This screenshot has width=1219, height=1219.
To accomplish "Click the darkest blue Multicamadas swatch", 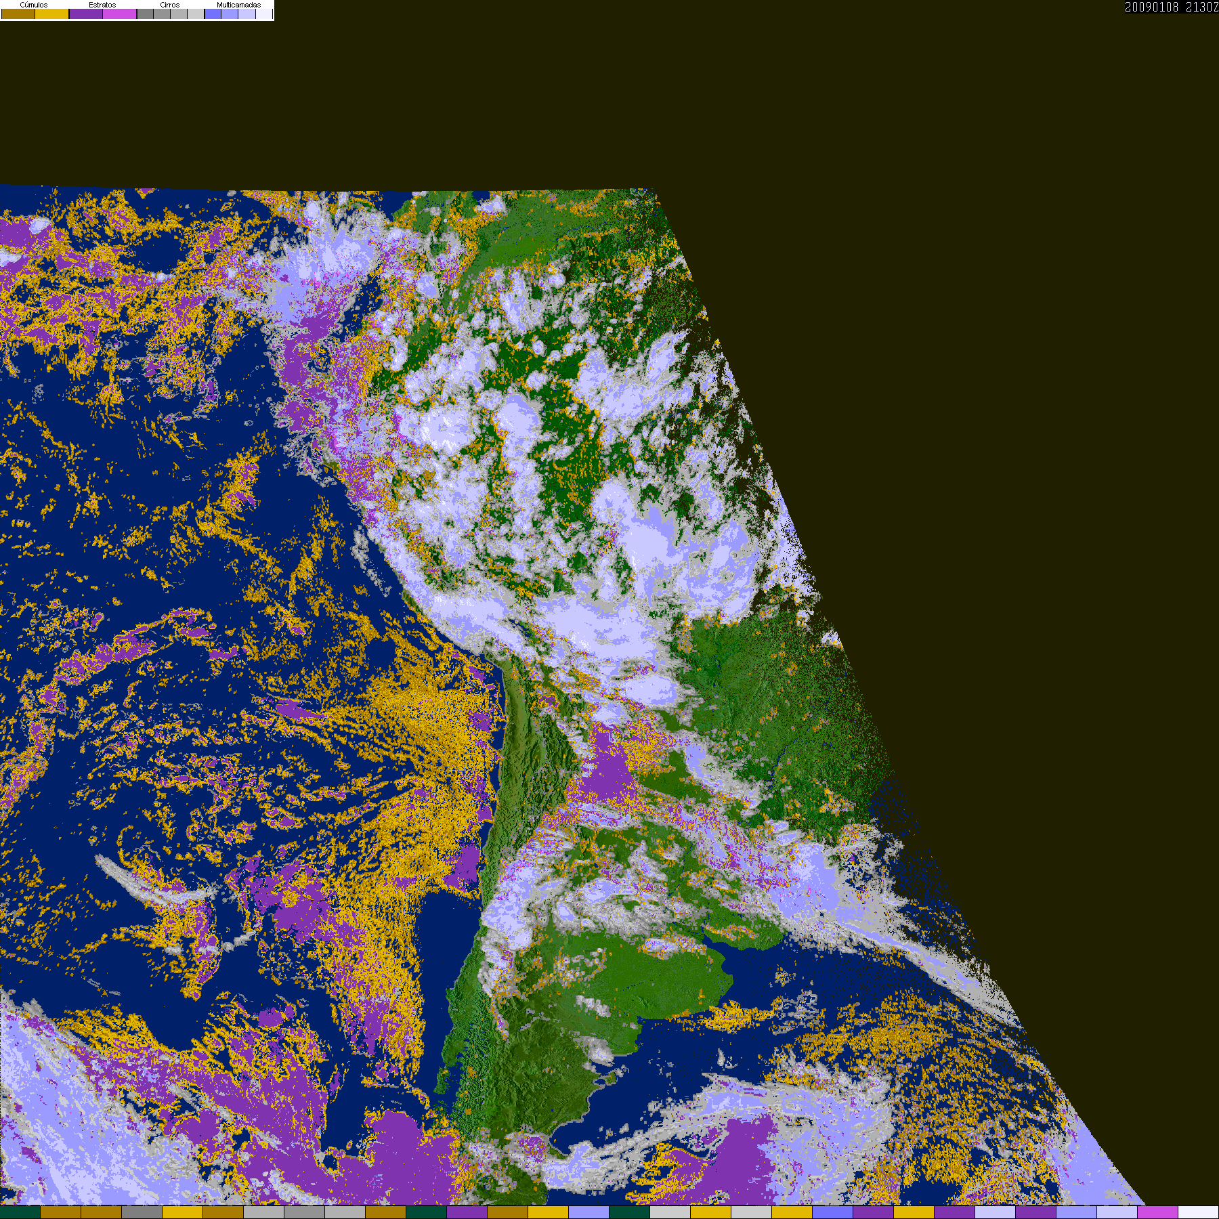I will point(213,14).
